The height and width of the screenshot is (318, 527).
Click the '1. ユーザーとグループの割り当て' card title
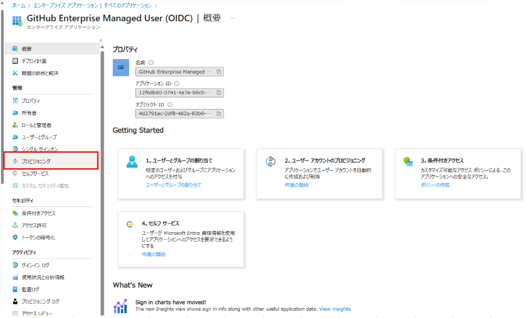click(179, 161)
